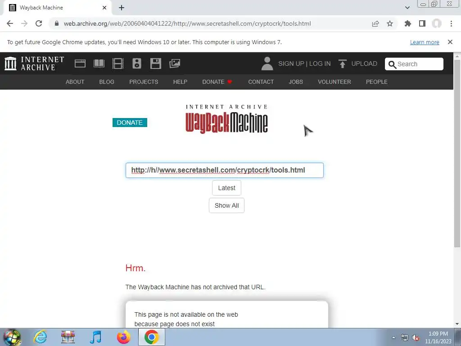Image resolution: width=461 pixels, height=346 pixels.
Task: Click the Latest button
Action: [x=227, y=188]
